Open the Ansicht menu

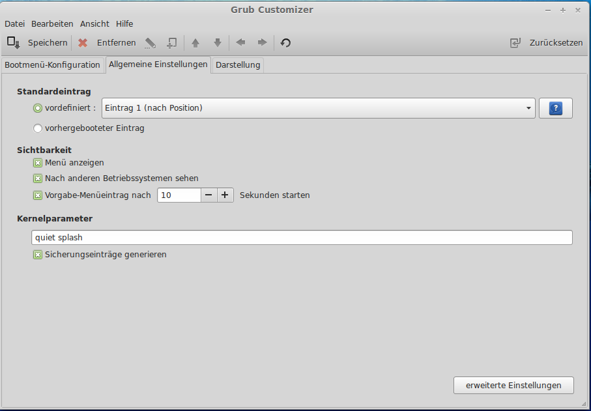tap(94, 23)
